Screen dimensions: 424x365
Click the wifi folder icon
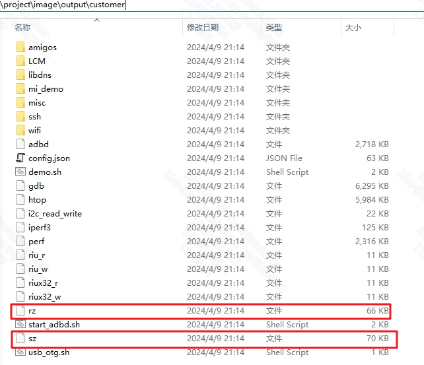click(20, 130)
